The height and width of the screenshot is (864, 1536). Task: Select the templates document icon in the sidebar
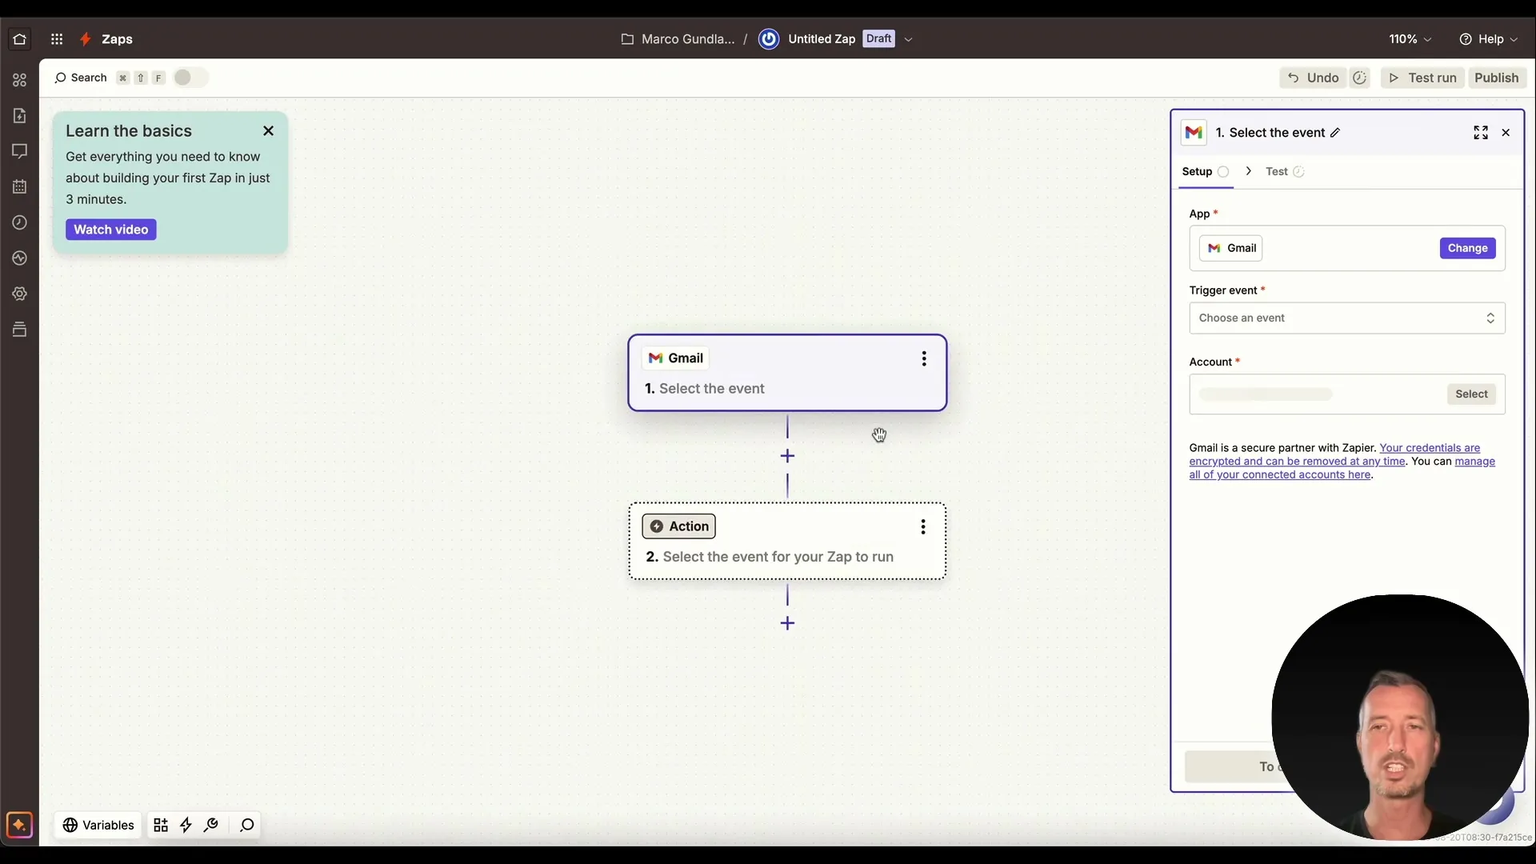coord(18,115)
